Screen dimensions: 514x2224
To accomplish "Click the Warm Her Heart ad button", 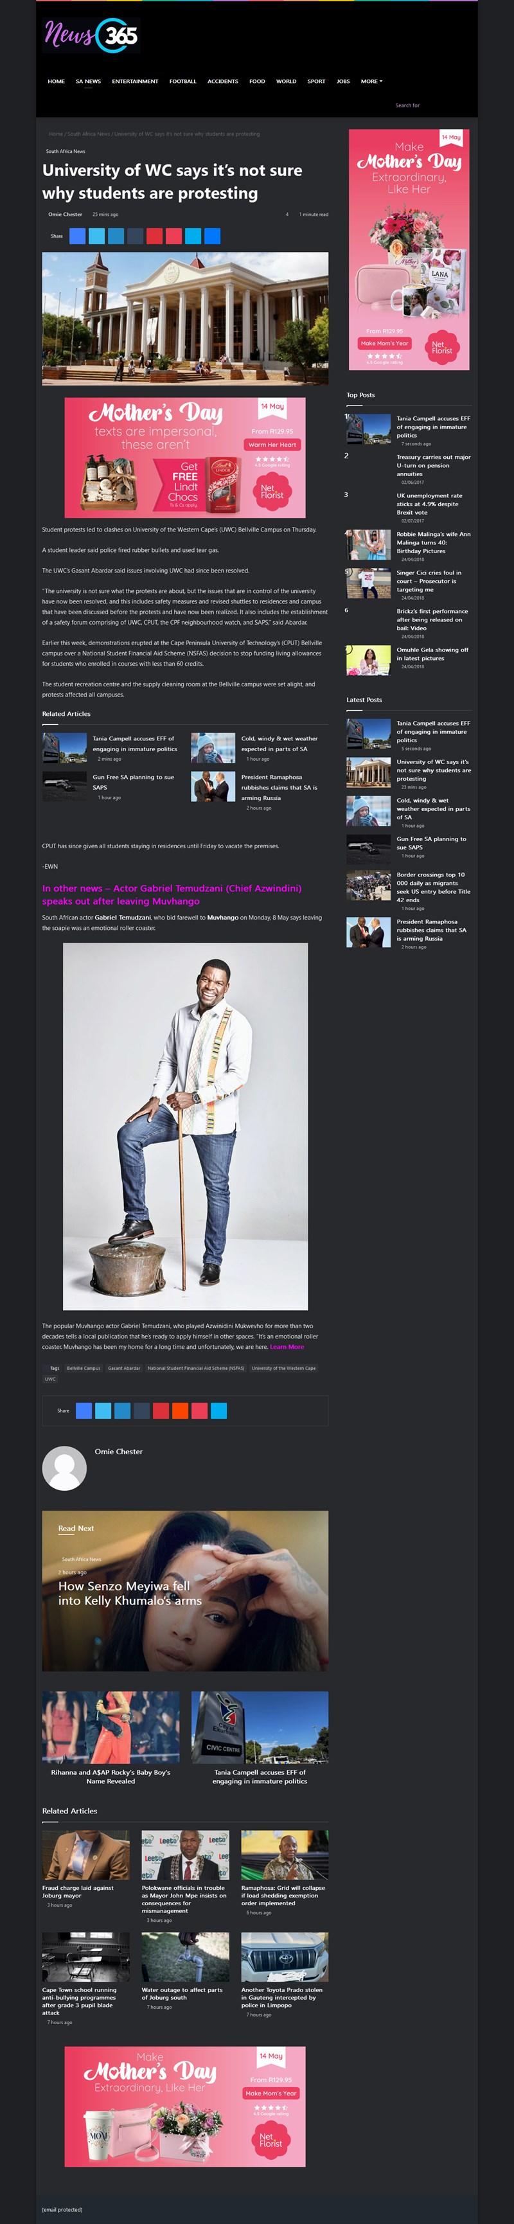I will click(x=272, y=445).
